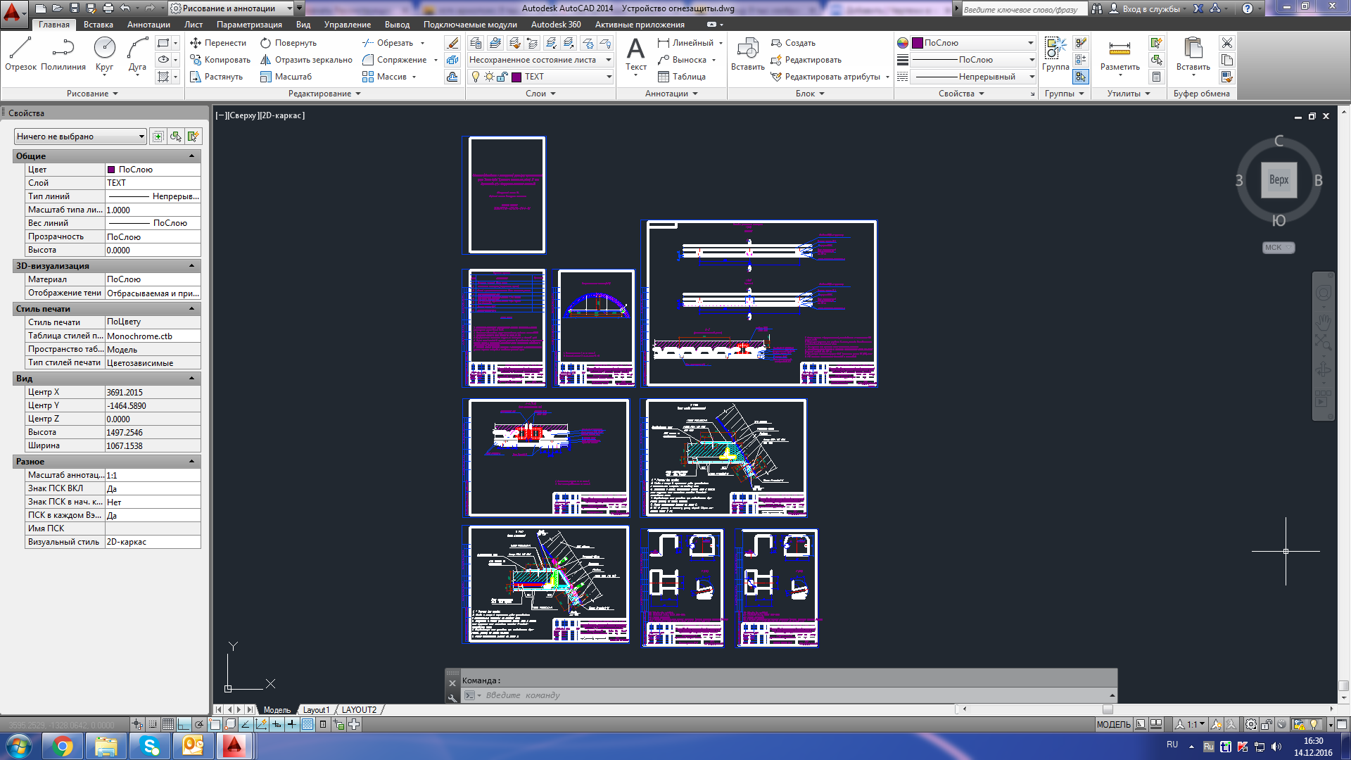Expand the Рисование panel flyout
Image resolution: width=1351 pixels, height=760 pixels.
click(92, 94)
